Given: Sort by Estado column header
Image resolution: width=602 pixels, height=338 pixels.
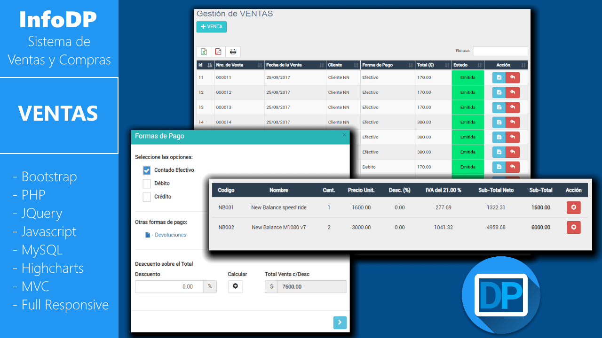Looking at the screenshot, I should 467,65.
